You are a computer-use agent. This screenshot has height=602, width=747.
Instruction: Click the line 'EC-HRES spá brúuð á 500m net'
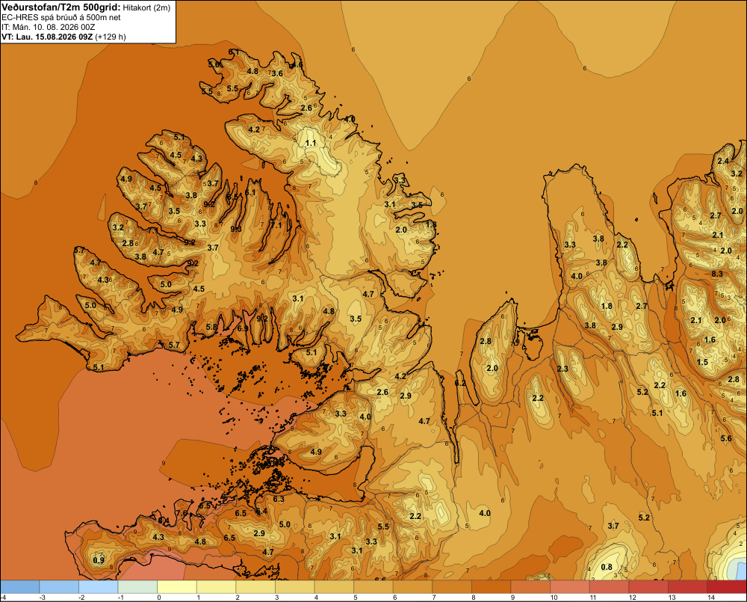click(61, 17)
